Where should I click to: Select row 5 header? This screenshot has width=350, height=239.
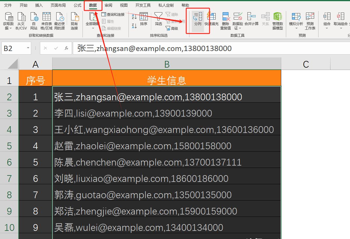9,146
